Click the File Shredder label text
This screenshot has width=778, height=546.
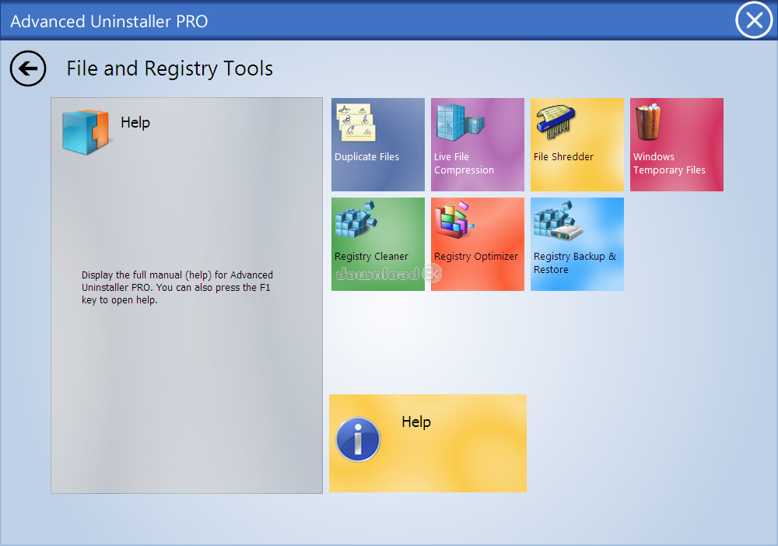click(563, 156)
